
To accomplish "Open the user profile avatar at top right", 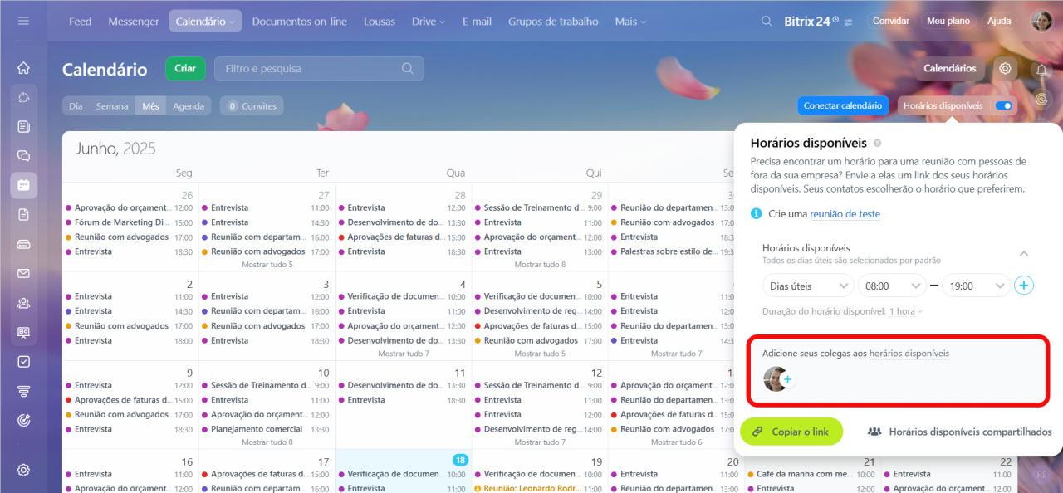I will point(1041,21).
